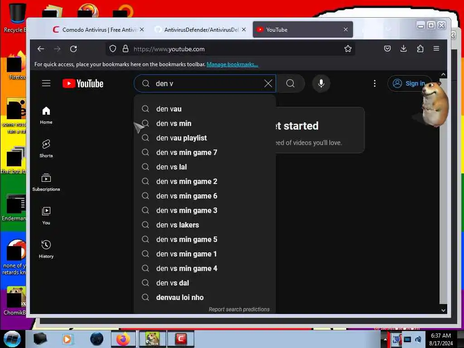This screenshot has width=464, height=348.
Task: Clear the search query with X
Action: point(268,83)
